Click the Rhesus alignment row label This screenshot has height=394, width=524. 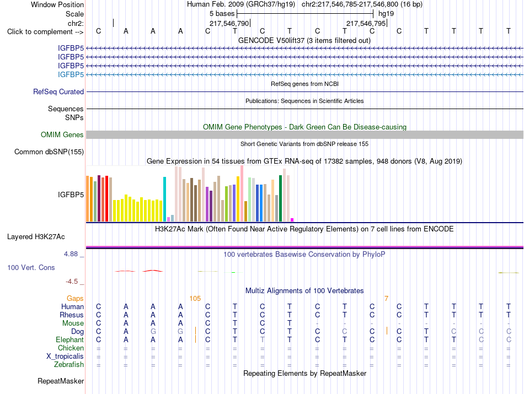click(x=72, y=315)
